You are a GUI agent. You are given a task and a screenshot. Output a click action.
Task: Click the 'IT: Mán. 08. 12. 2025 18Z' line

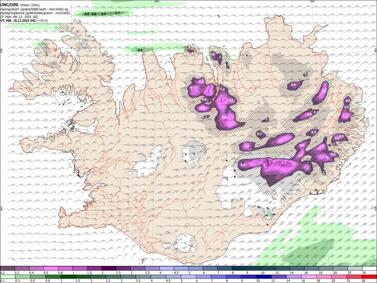19,17
